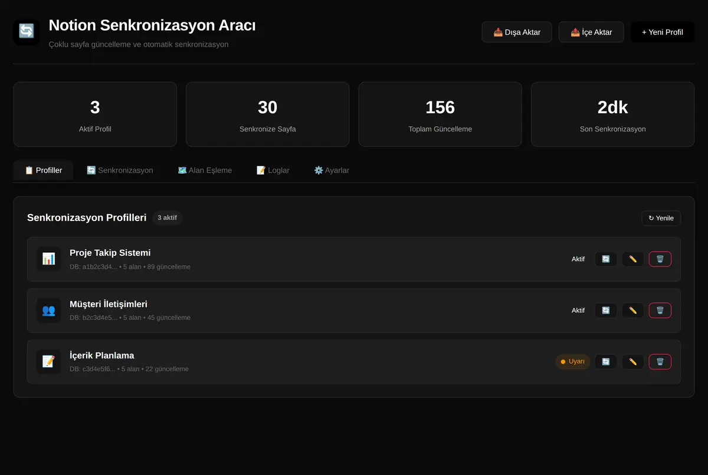Edit the İçerik Planlama profile

[633, 362]
